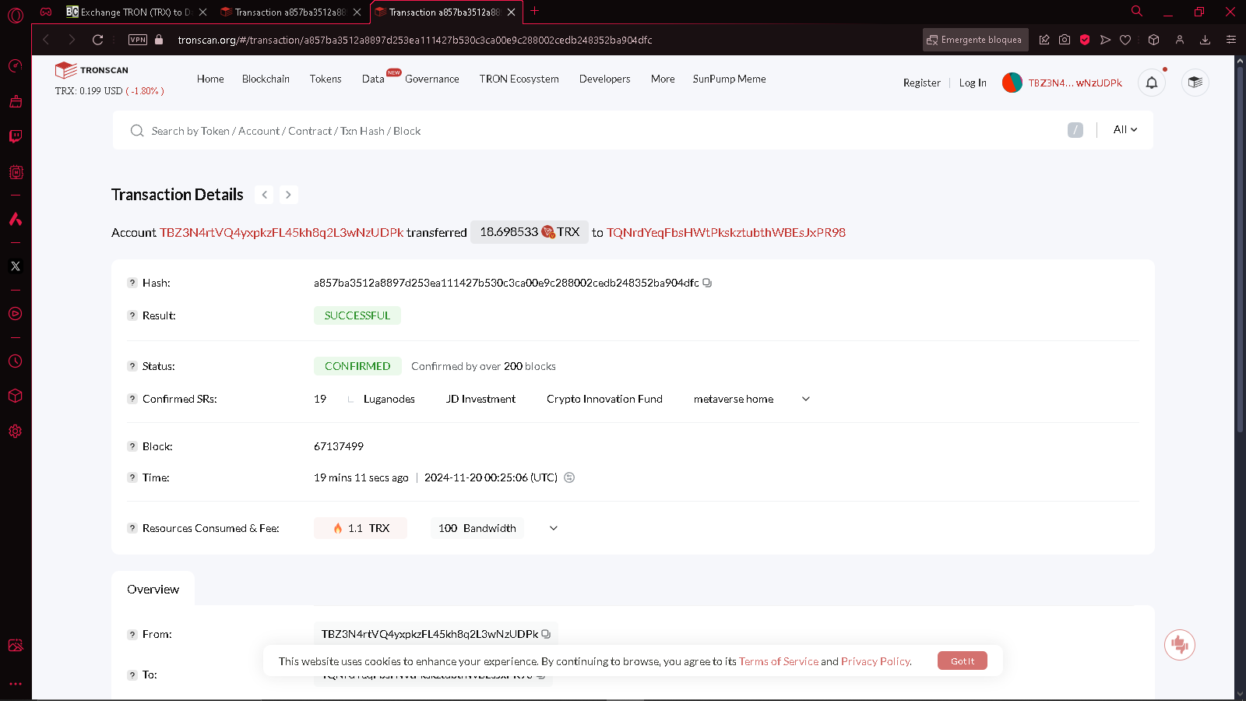Launch Aria AI from the sidebar
Viewport: 1246px width, 701px height.
[x=15, y=219]
